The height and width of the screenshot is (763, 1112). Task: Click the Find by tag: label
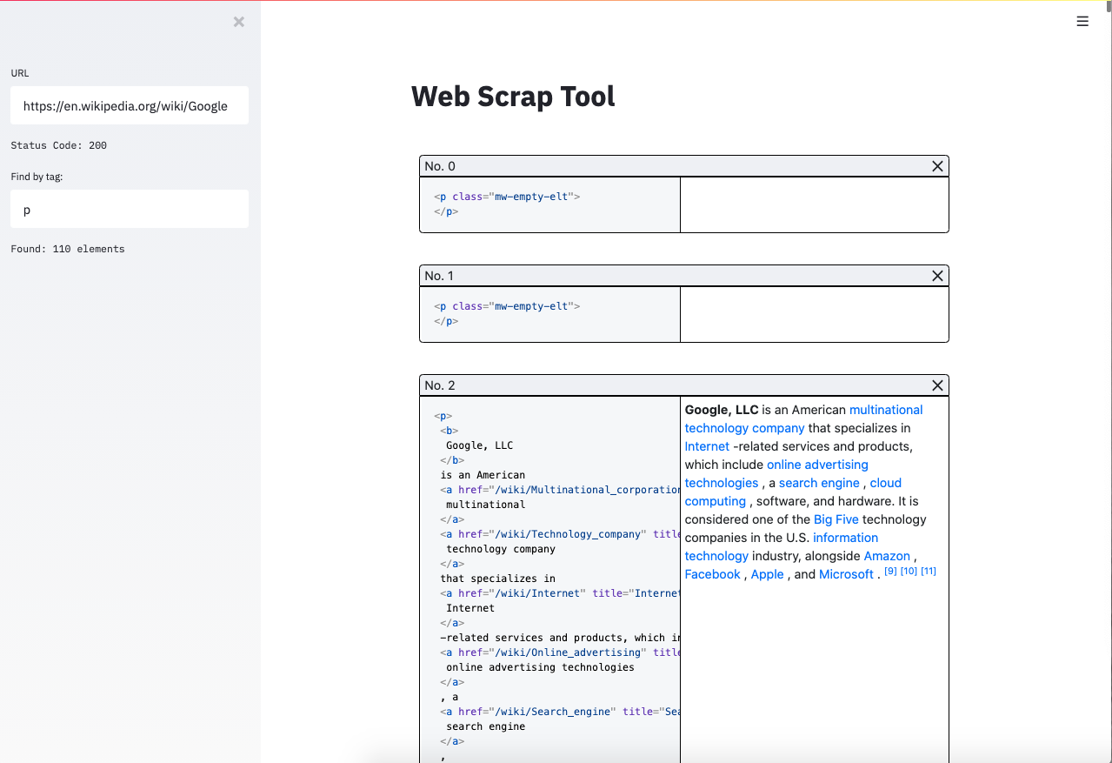coord(37,177)
